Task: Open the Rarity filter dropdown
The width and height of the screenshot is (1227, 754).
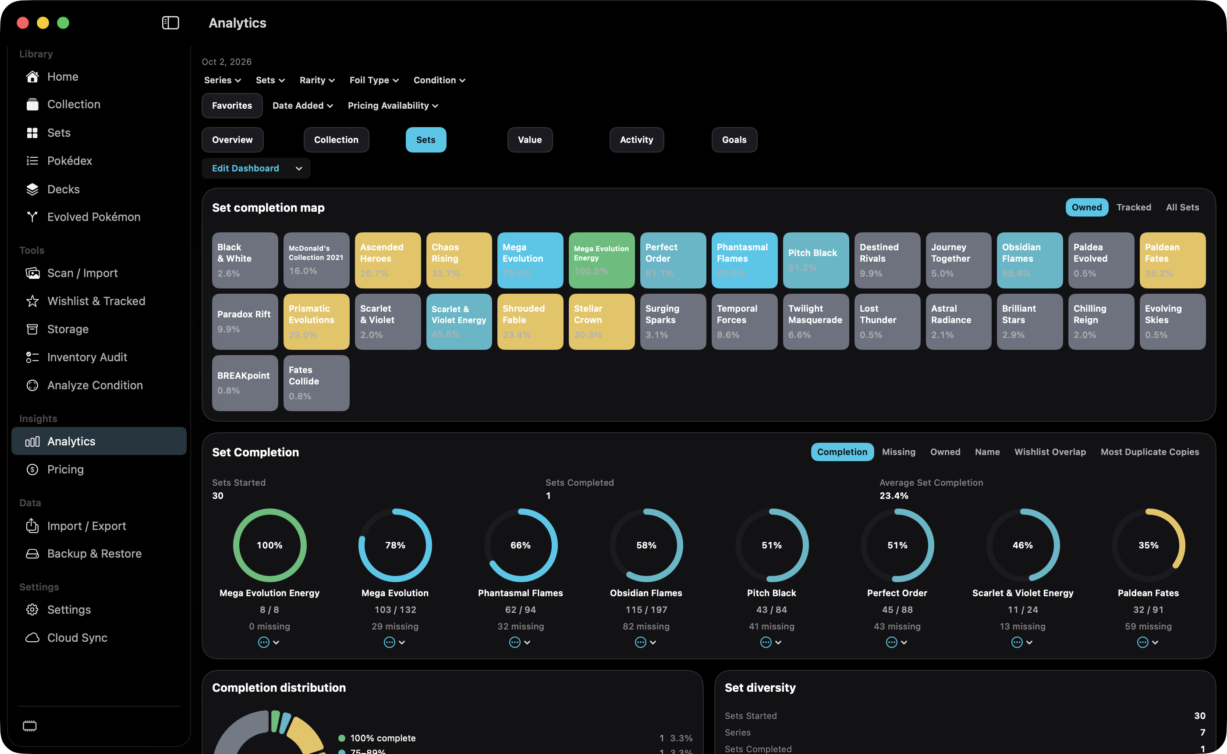Action: tap(317, 80)
